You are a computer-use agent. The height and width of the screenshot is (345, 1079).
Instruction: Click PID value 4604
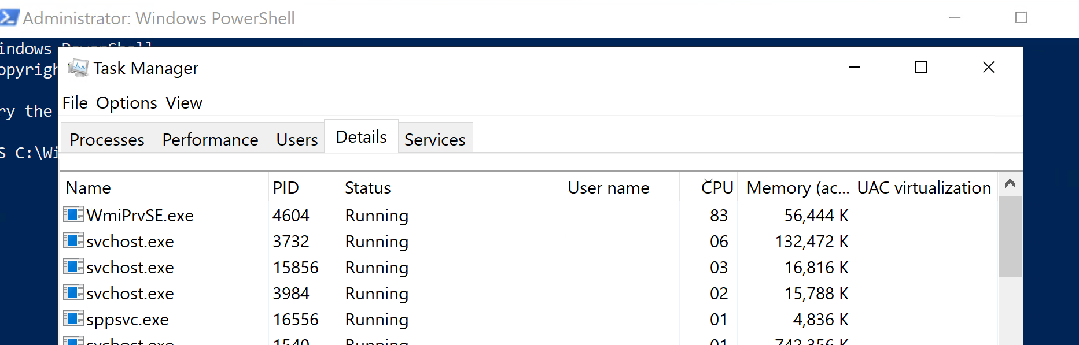[x=291, y=216]
